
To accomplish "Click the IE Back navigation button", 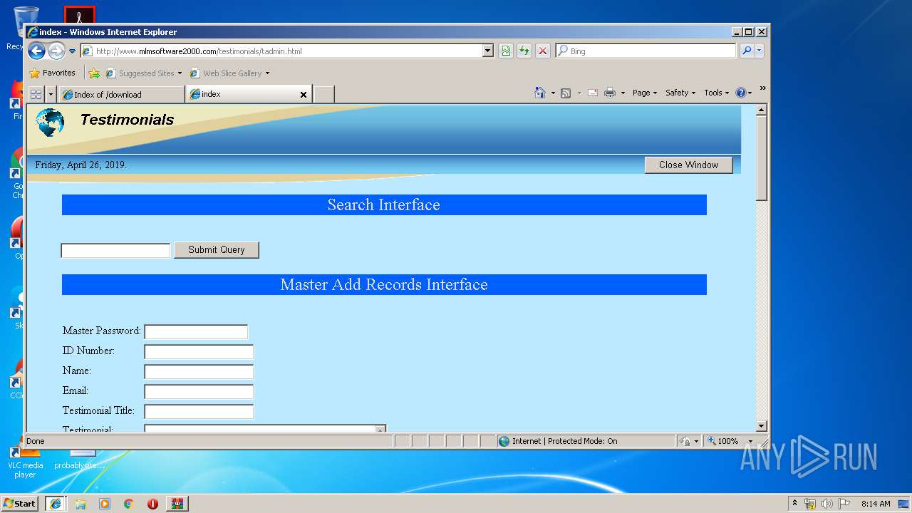I will coord(36,51).
